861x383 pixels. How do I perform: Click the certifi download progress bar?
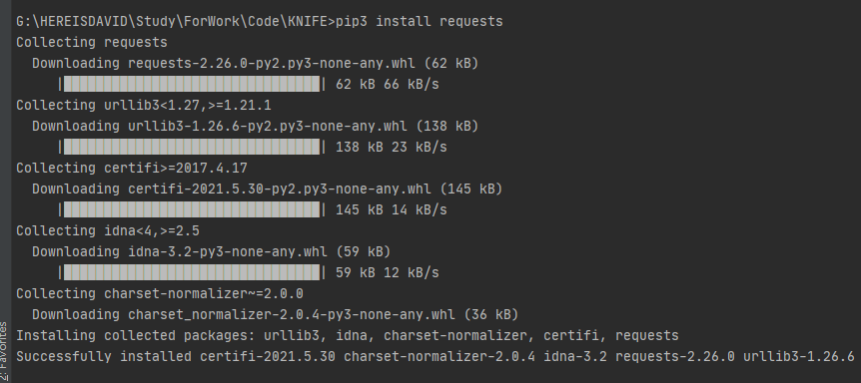(192, 209)
